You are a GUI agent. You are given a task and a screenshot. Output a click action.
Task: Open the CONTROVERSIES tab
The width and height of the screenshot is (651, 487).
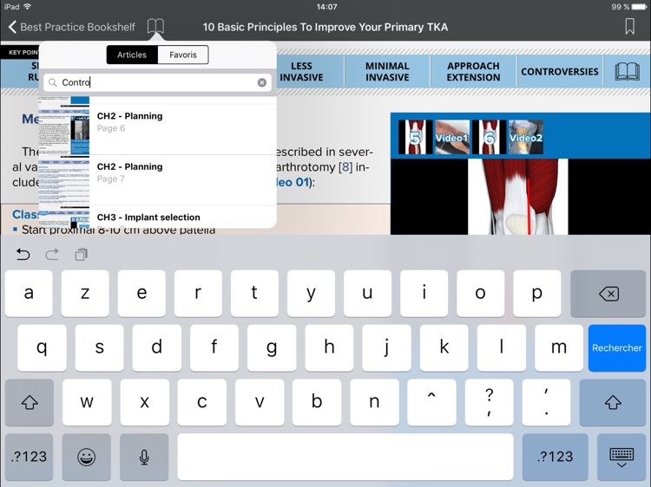(x=560, y=72)
